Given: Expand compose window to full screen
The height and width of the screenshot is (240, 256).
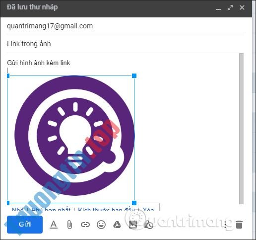Looking at the screenshot, I should pyautogui.click(x=230, y=7).
